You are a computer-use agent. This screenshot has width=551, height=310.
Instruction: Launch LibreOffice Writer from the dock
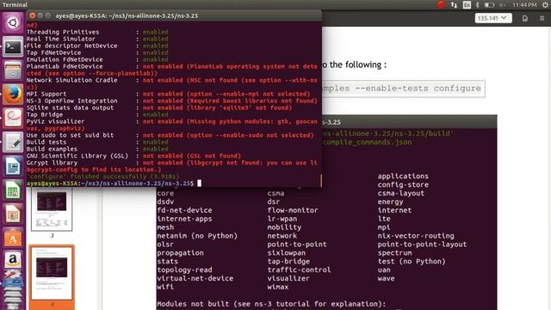(13, 166)
